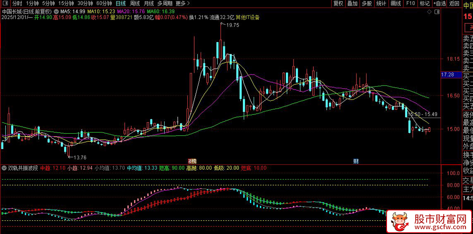Click the 叠加 overlay button
This screenshot has width=473, height=234.
pyautogui.click(x=352, y=4)
